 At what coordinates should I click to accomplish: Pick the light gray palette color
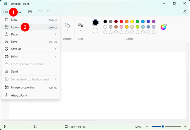pyautogui.click(x=111, y=27)
